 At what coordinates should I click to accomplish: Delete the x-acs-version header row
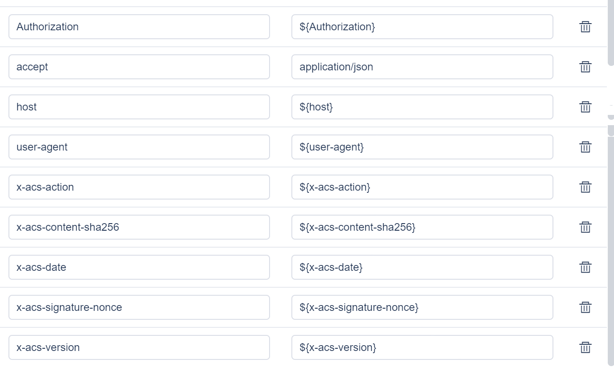[x=585, y=347]
